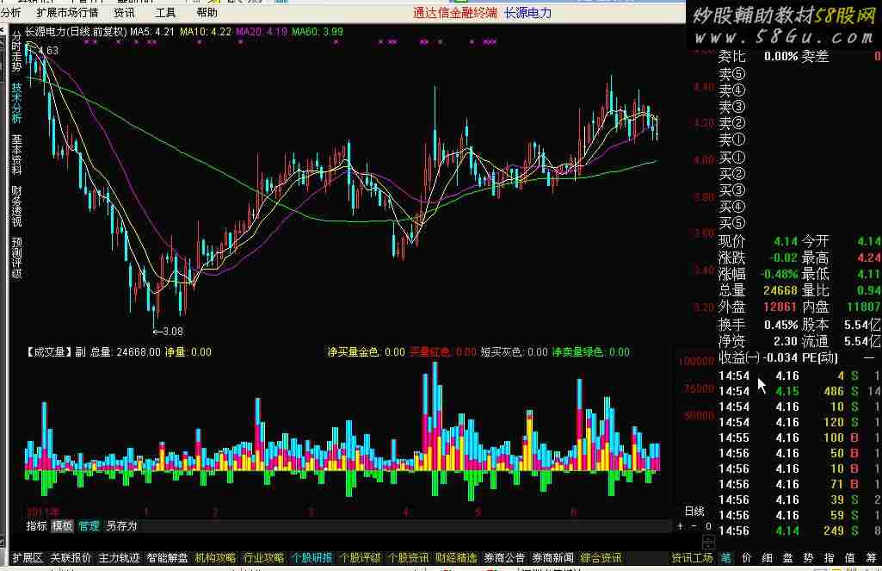Open the 个股研报 link
Viewport: 882px width, 571px height.
point(311,558)
